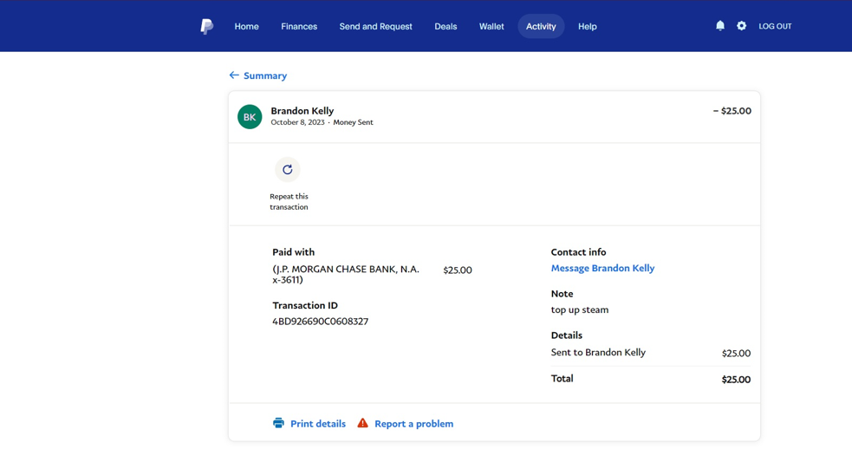Open the Finances menu

pos(299,26)
